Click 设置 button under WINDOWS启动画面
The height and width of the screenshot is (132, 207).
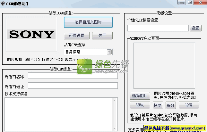189,105
